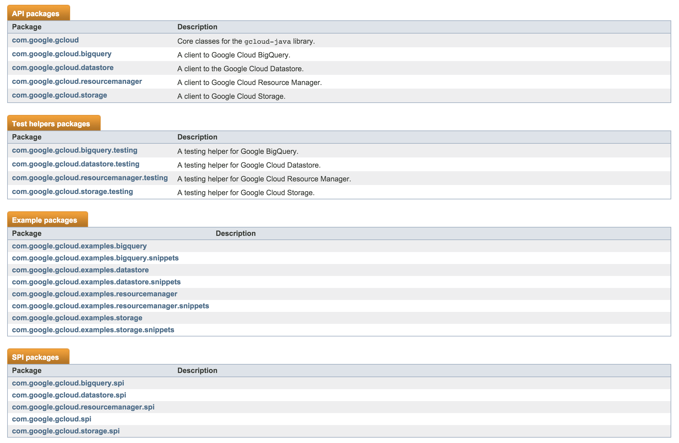The width and height of the screenshot is (679, 443).
Task: Open com.google.gcloud.examples.bigquery package
Action: point(79,246)
